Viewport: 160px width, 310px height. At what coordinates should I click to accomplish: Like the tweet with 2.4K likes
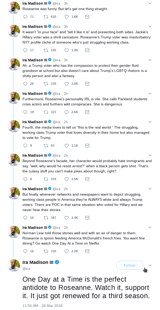(67, 218)
